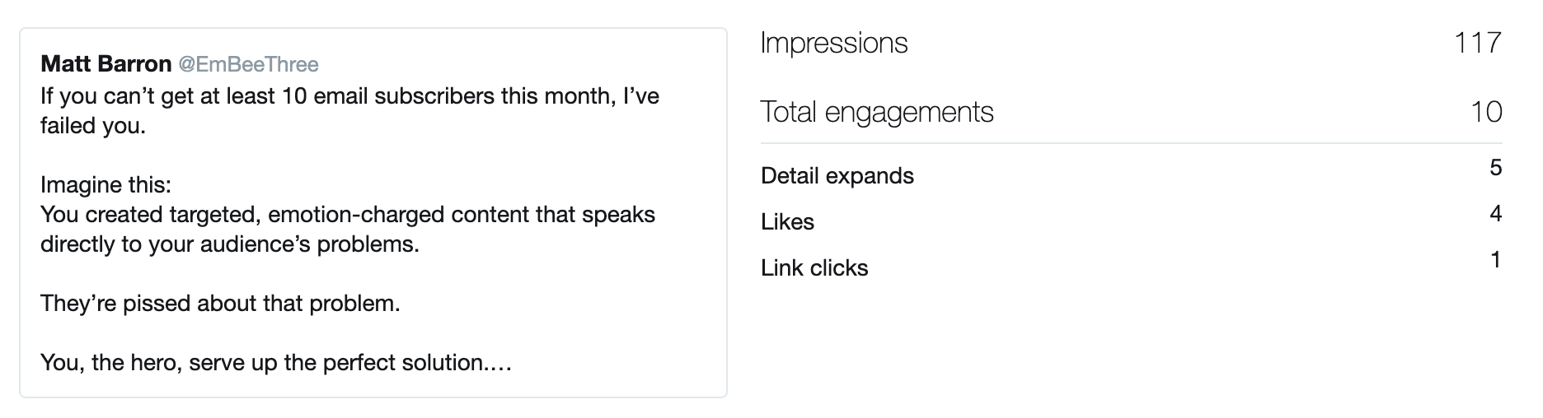The height and width of the screenshot is (418, 1543).
Task: Click the likes count 4
Action: click(1496, 214)
